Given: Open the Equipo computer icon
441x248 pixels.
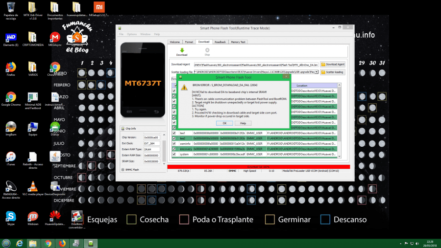Looking at the screenshot, I should click(33, 129).
